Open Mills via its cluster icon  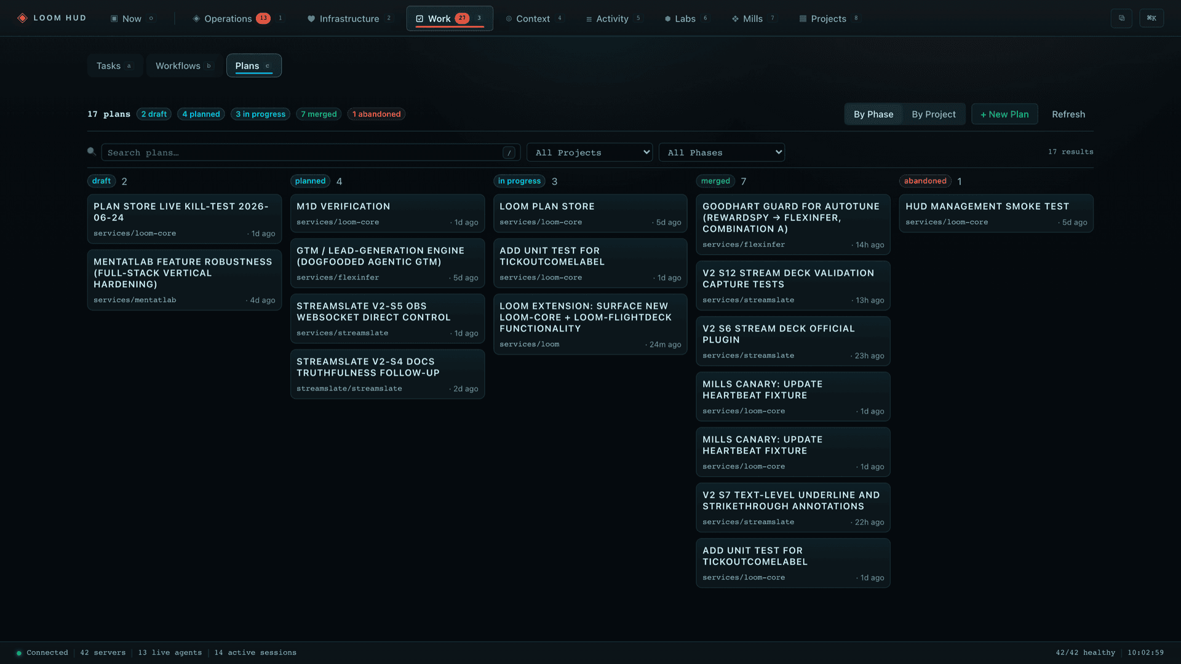coord(735,19)
